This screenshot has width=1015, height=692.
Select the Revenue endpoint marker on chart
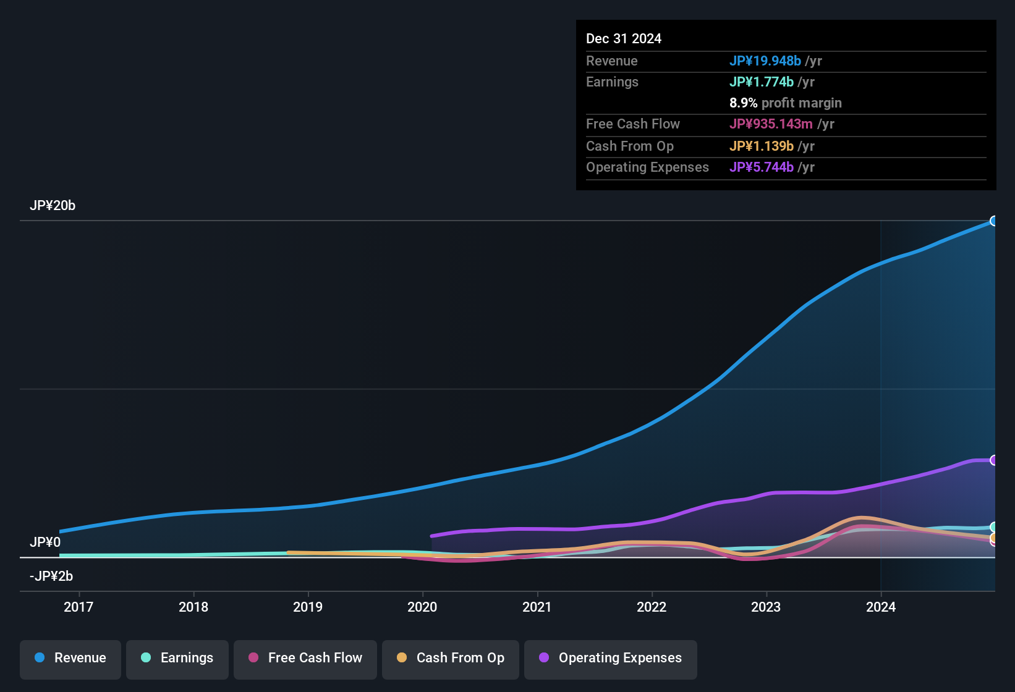click(994, 221)
